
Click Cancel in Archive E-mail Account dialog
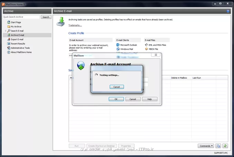coord(133,99)
